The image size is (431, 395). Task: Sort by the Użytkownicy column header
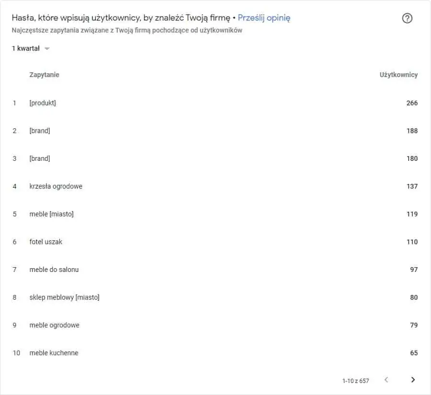pyautogui.click(x=398, y=75)
